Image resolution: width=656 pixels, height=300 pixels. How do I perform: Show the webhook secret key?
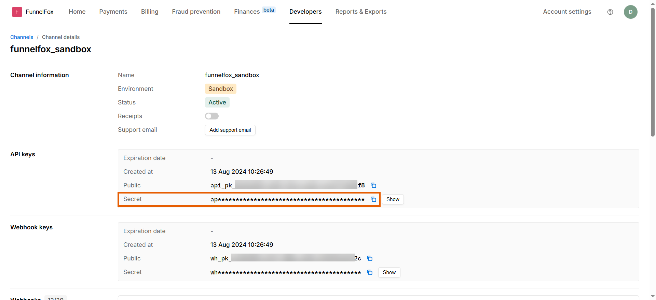(x=389, y=272)
